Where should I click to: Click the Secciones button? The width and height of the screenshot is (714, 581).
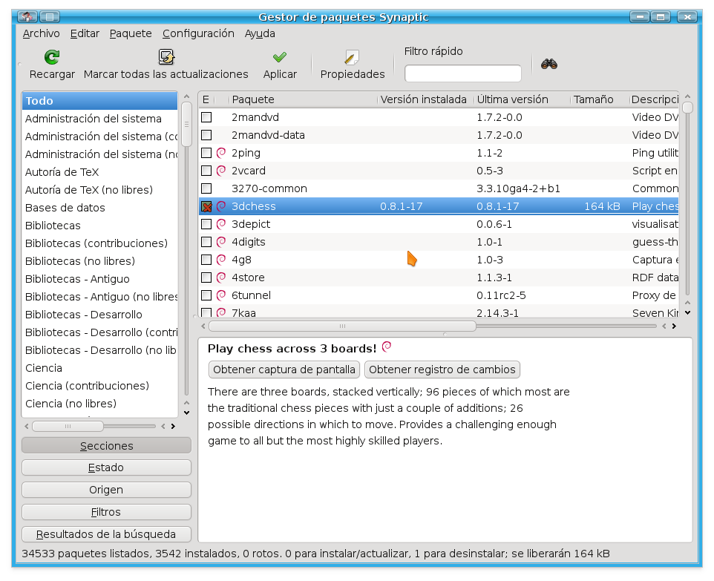coord(106,445)
